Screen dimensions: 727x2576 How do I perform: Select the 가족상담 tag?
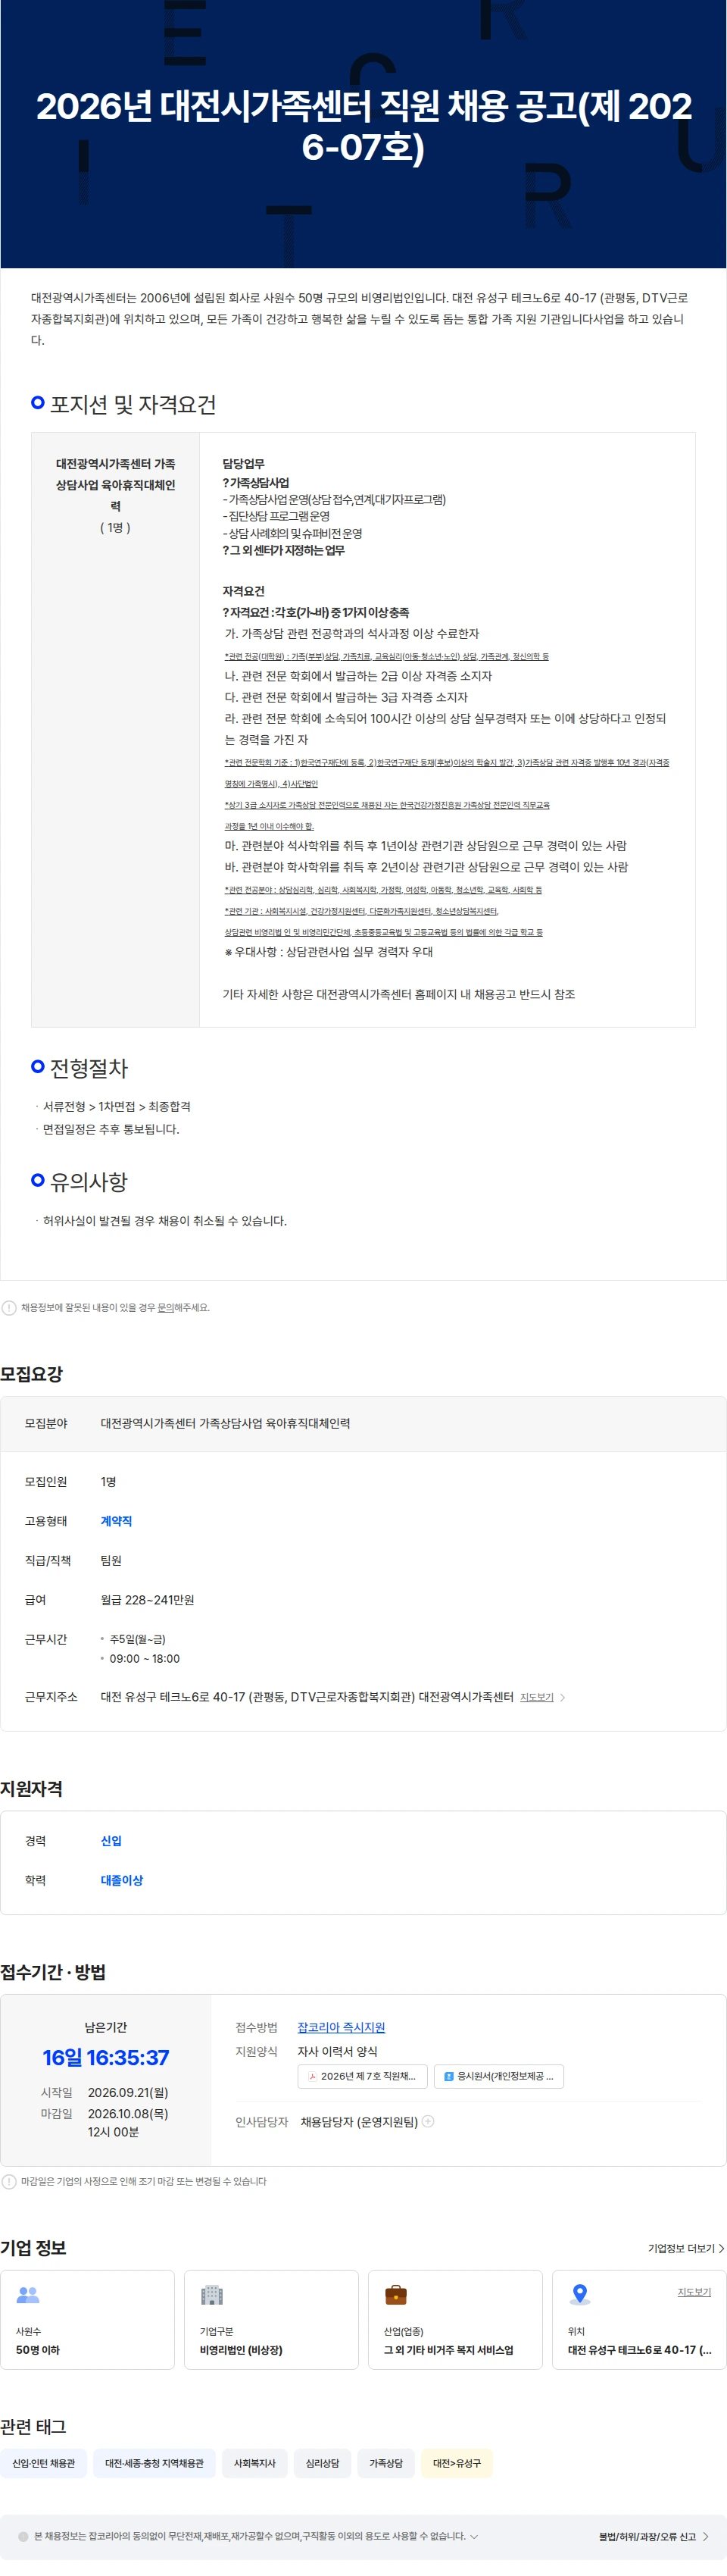pos(386,2463)
